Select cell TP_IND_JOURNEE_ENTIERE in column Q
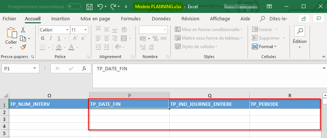 tap(209, 104)
